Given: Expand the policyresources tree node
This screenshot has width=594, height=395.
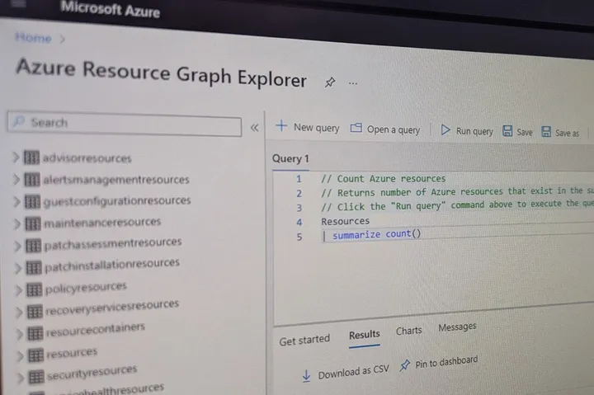Looking at the screenshot, I should 18,290.
